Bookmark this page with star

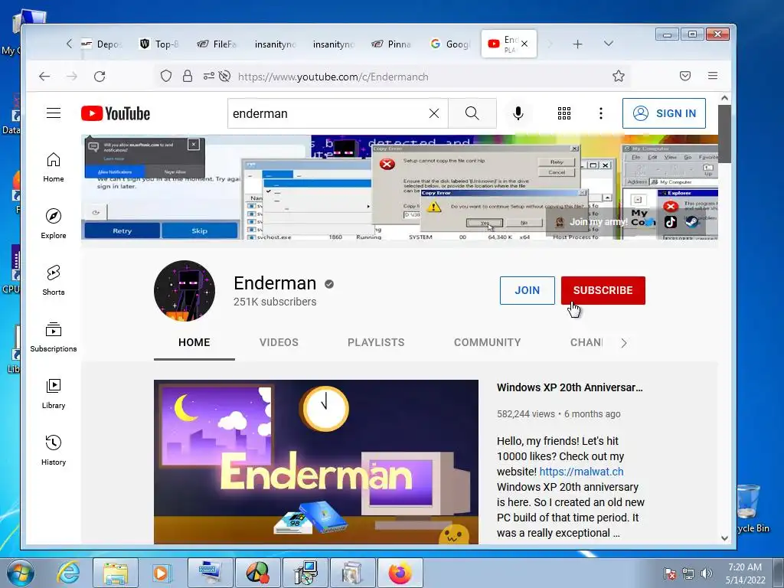click(619, 76)
